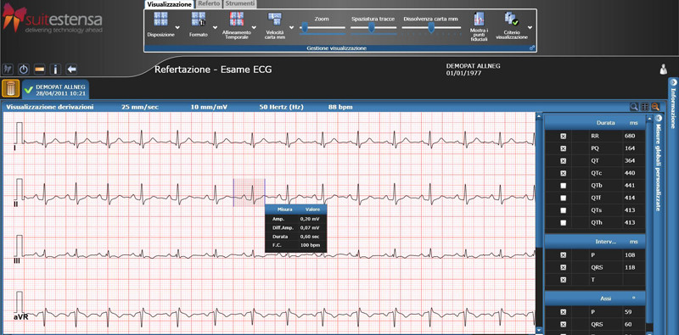Open the Allineamento Temporale dropdown arrow
The image size is (679, 335).
(254, 27)
